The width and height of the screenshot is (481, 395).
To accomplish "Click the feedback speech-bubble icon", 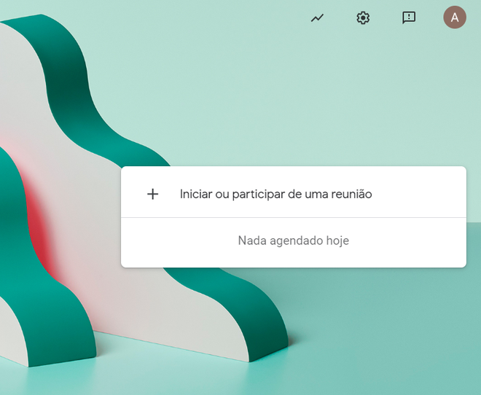I will click(x=409, y=17).
